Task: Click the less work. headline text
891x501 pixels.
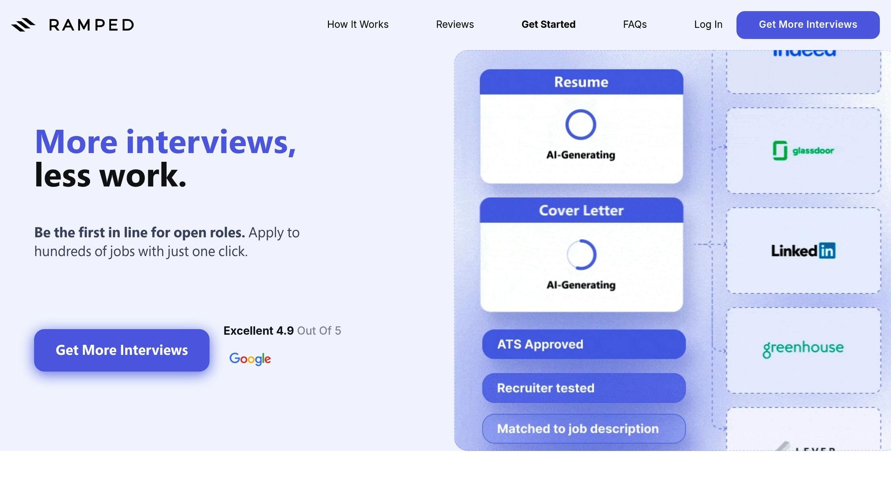Action: 111,175
